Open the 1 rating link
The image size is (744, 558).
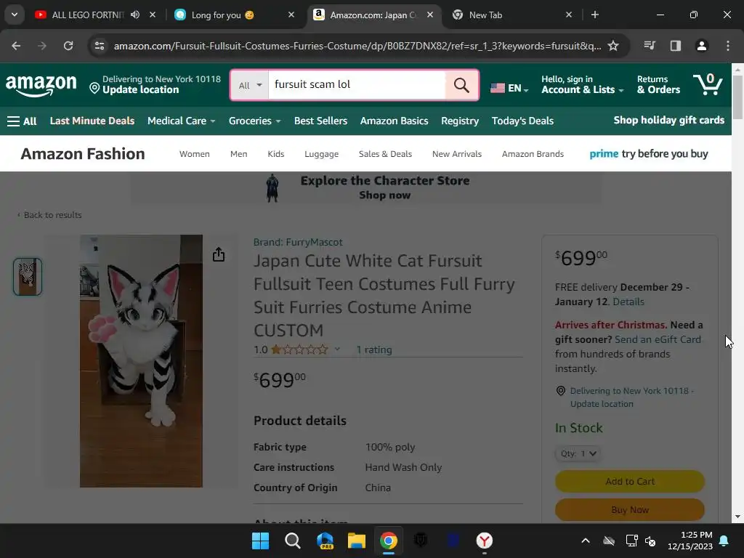(374, 349)
